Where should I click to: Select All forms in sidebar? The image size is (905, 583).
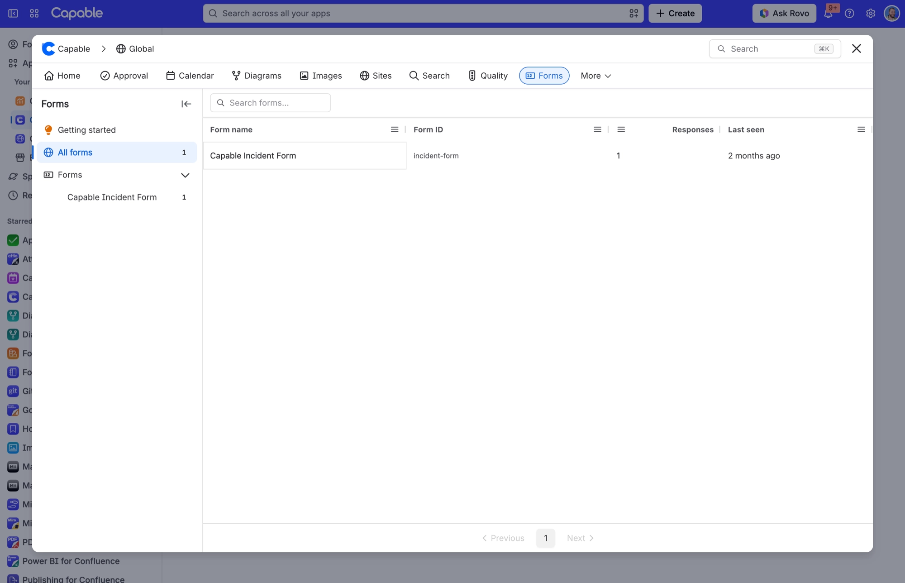point(117,153)
